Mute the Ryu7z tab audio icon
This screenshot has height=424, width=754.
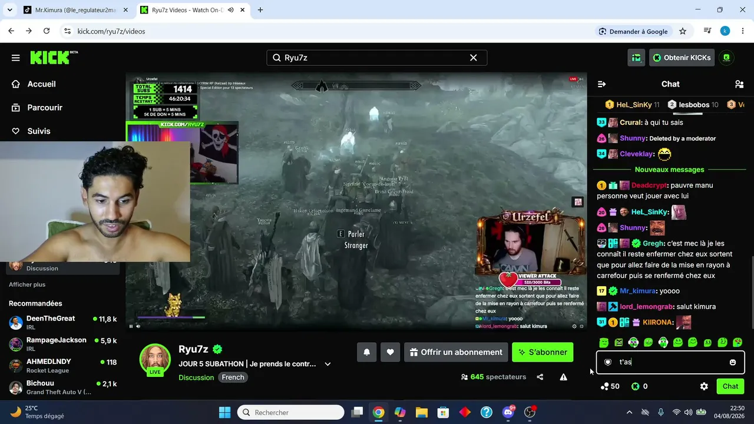tap(231, 10)
